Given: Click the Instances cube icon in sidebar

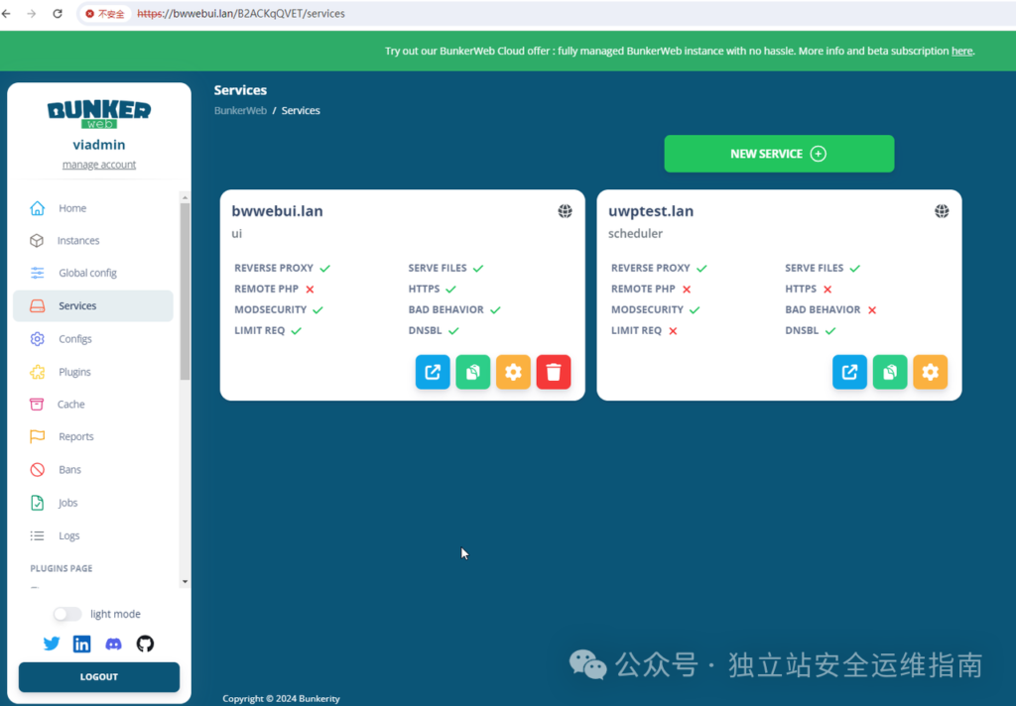Looking at the screenshot, I should [x=37, y=240].
